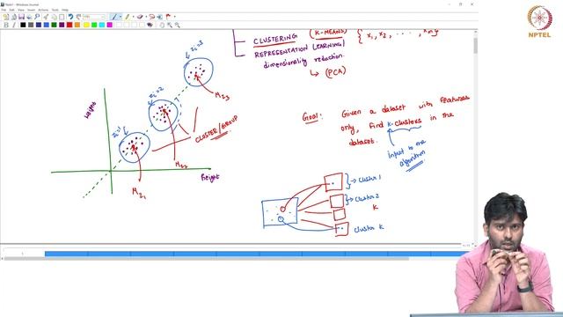
Task: Expand the Eraser dropdown arrow
Action: [146, 17]
